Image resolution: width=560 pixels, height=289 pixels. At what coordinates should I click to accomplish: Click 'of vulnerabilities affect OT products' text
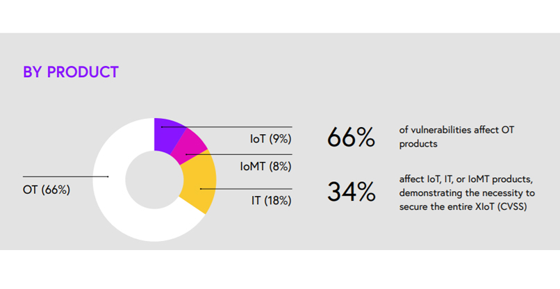click(454, 136)
